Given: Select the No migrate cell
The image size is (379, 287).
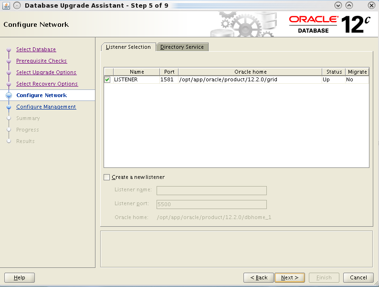Looking at the screenshot, I should click(x=357, y=79).
